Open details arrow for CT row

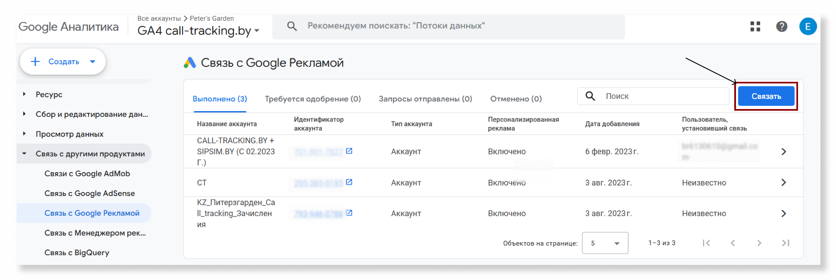783,182
